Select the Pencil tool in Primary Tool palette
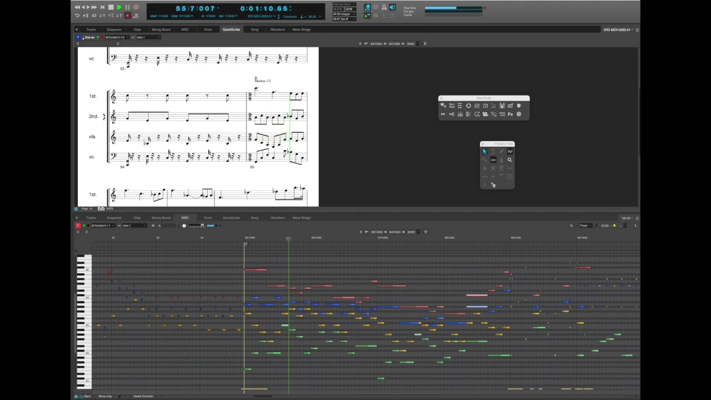The image size is (711, 400). (x=501, y=151)
